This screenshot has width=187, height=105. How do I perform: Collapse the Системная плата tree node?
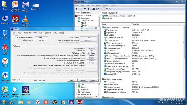click(77, 21)
